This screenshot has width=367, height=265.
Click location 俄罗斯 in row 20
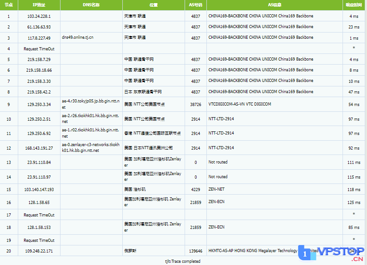(x=130, y=251)
